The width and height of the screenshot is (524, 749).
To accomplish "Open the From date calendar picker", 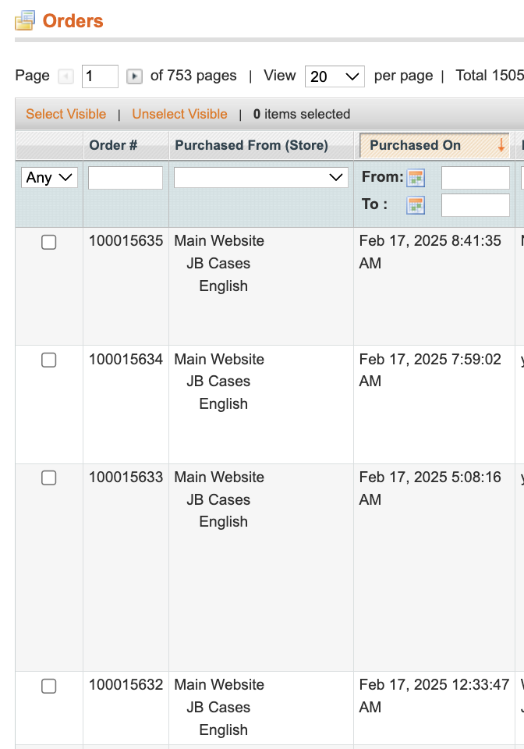I will [416, 178].
